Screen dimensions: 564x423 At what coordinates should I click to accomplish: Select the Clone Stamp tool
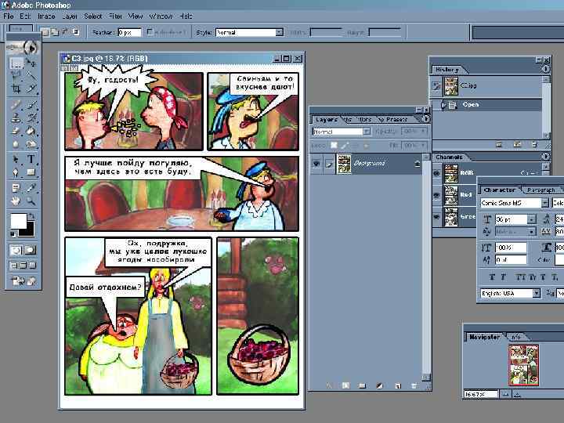pyautogui.click(x=16, y=118)
